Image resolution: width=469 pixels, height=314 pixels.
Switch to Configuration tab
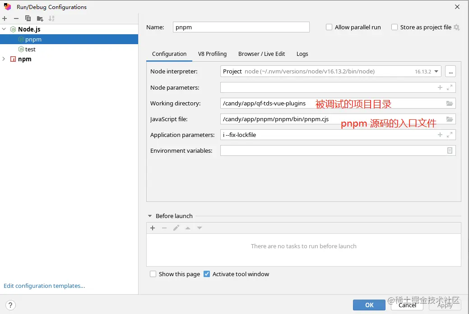coord(169,54)
